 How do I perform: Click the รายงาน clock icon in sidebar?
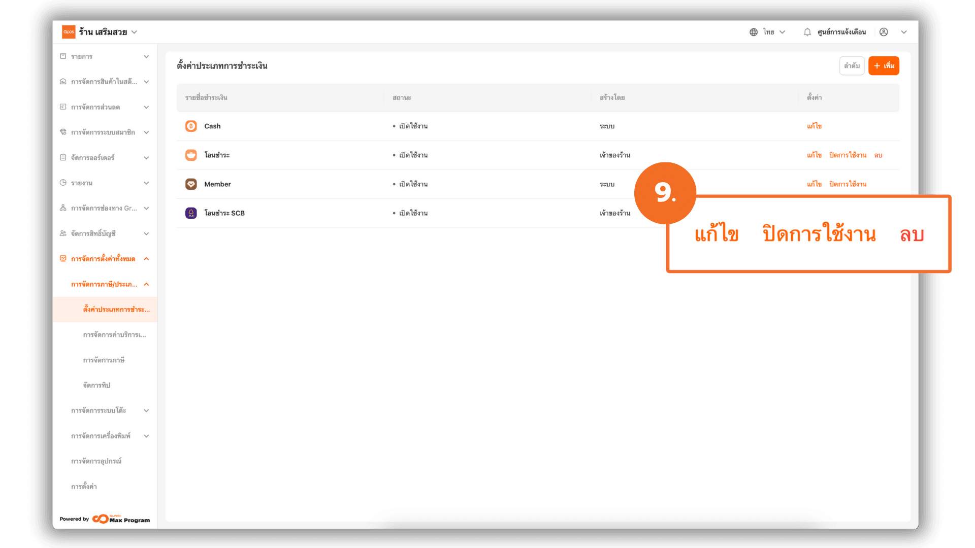pyautogui.click(x=63, y=183)
